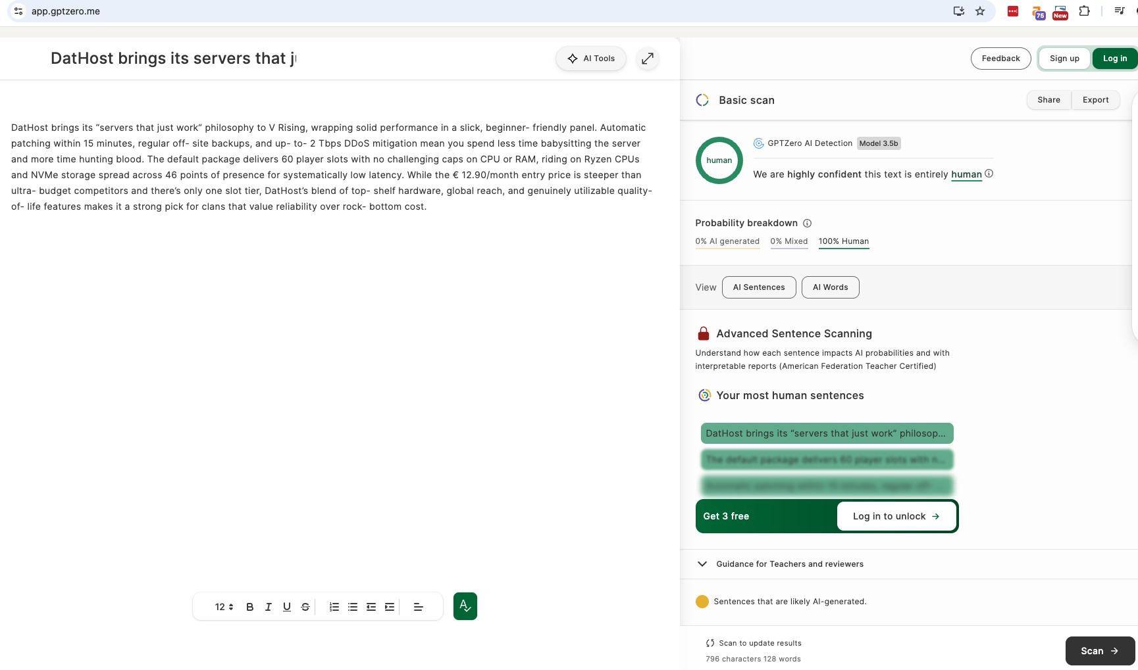The width and height of the screenshot is (1138, 670).
Task: Click the Log in button
Action: point(1115,59)
